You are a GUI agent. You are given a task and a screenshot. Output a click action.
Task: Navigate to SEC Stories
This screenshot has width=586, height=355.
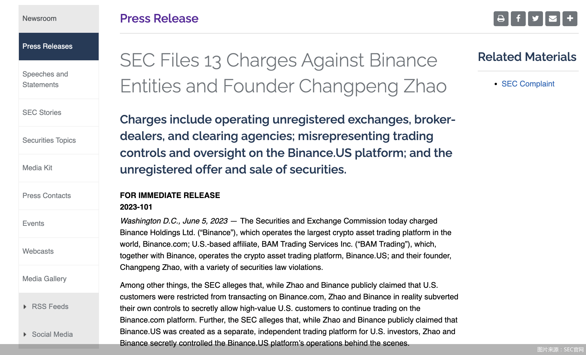(x=42, y=113)
